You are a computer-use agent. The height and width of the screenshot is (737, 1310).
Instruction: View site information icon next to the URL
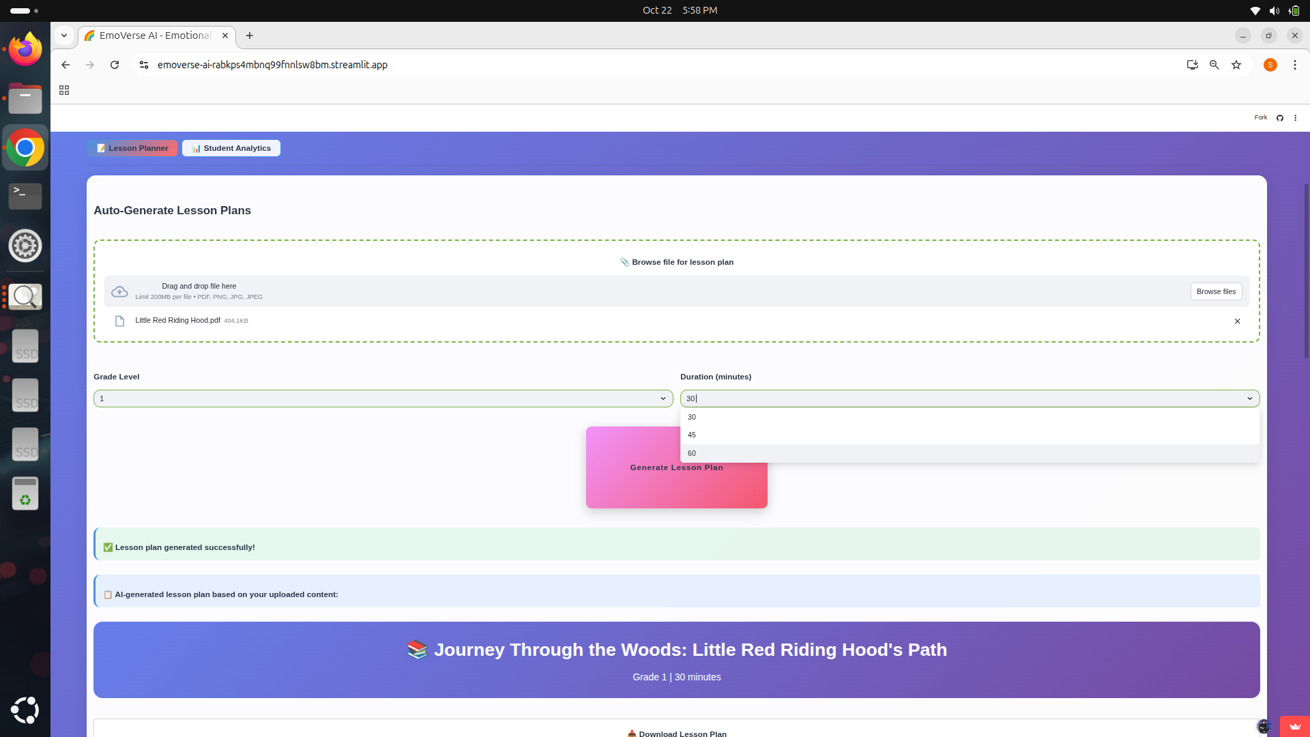pyautogui.click(x=144, y=65)
